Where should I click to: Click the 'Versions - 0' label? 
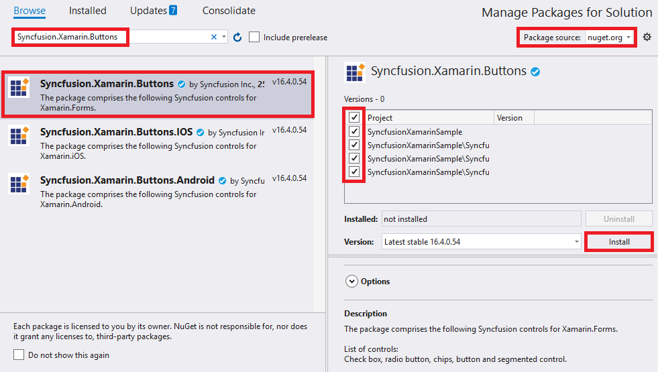click(x=364, y=99)
